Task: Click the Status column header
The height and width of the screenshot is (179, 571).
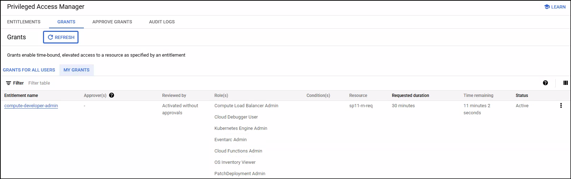Action: point(522,96)
